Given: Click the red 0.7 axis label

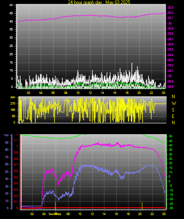Looking at the screenshot, I should coord(16,165).
